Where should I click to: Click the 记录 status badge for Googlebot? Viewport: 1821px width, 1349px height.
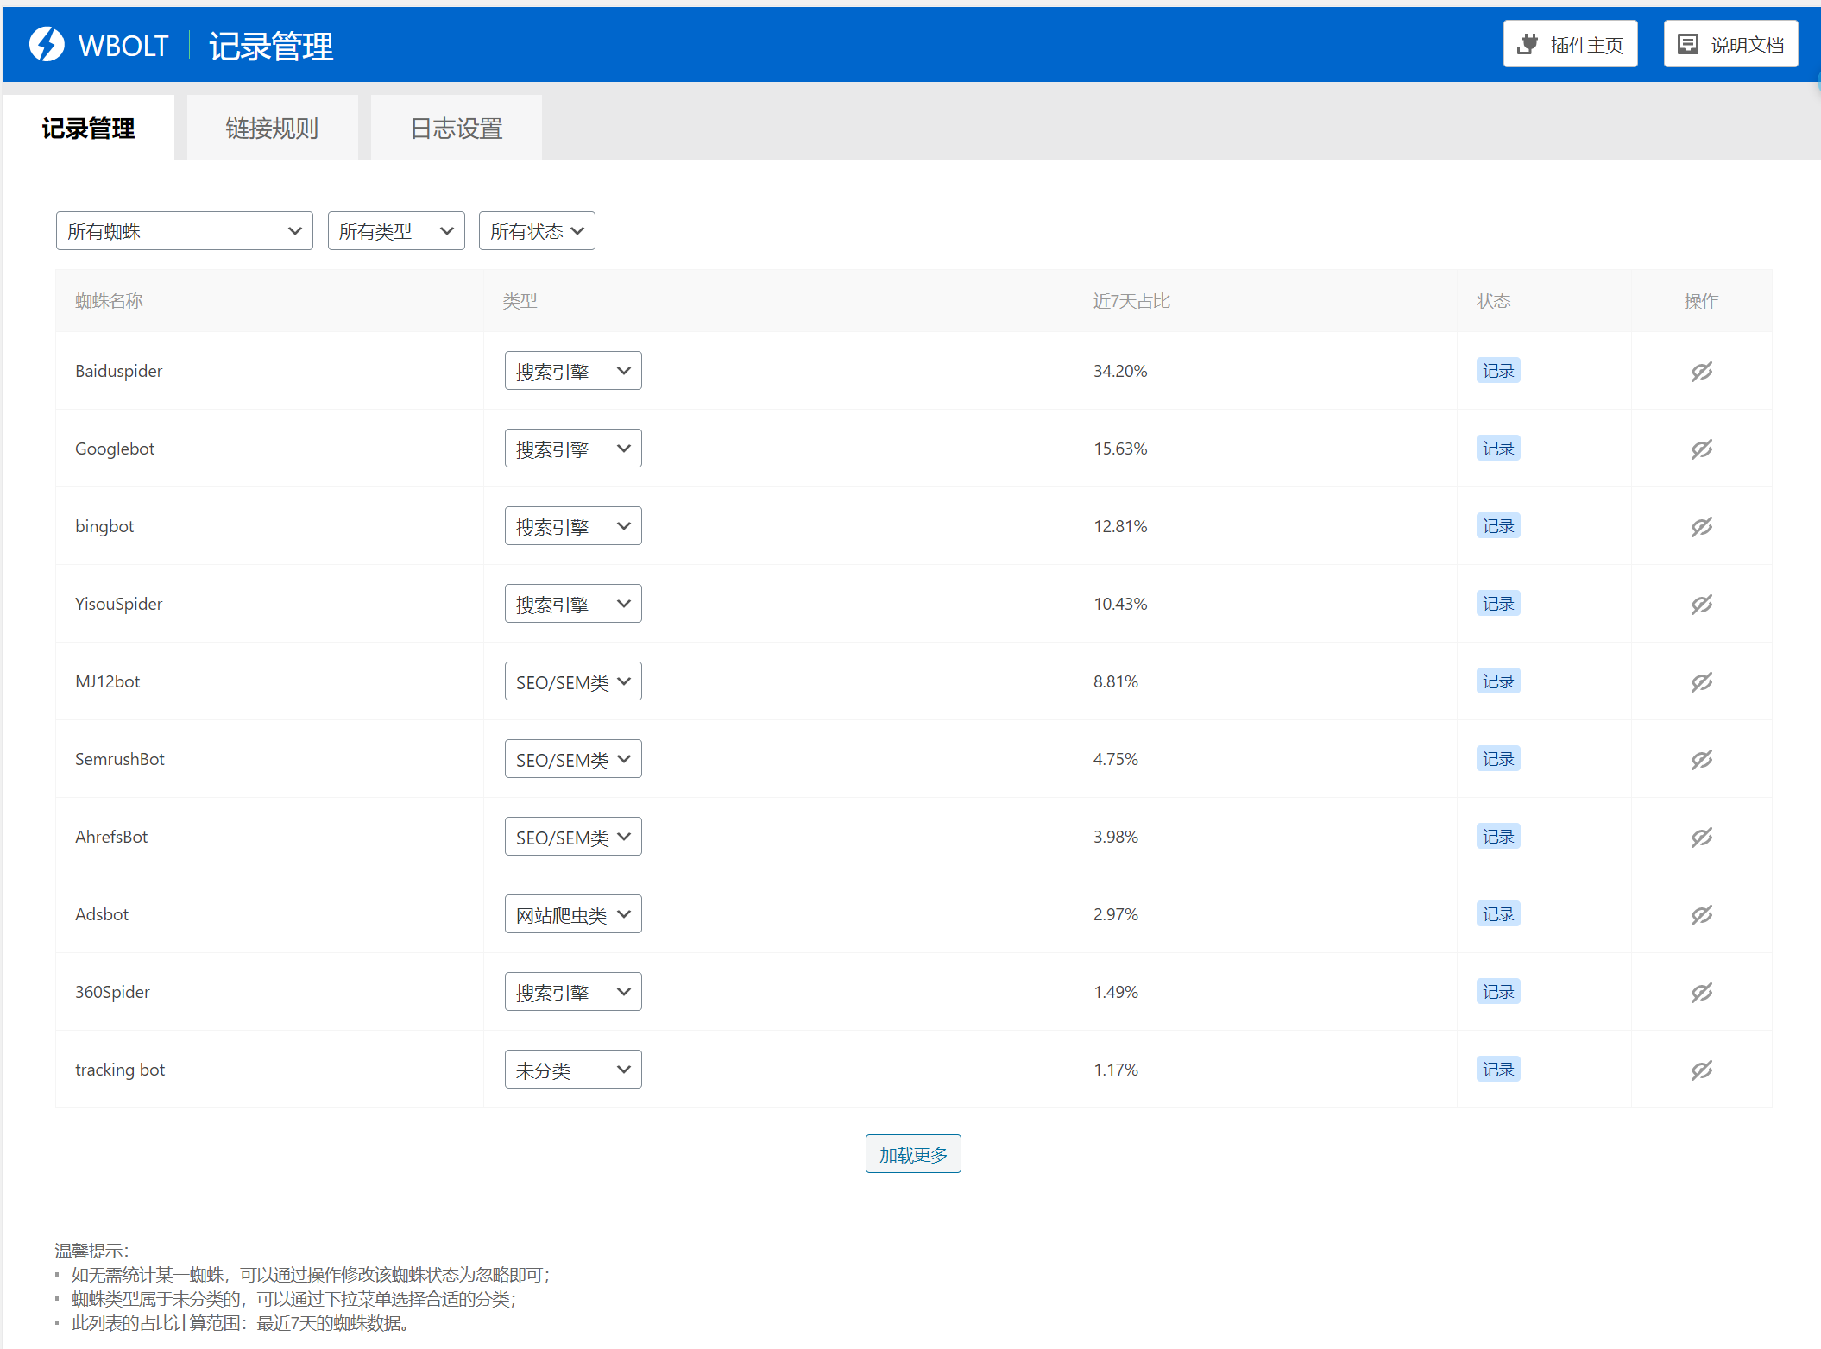pyautogui.click(x=1498, y=449)
